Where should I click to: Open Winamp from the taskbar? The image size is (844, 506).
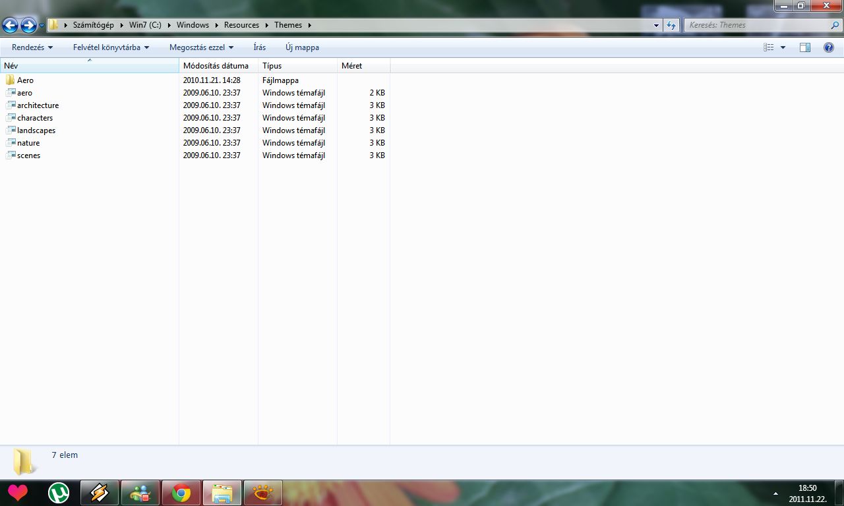[x=100, y=493]
